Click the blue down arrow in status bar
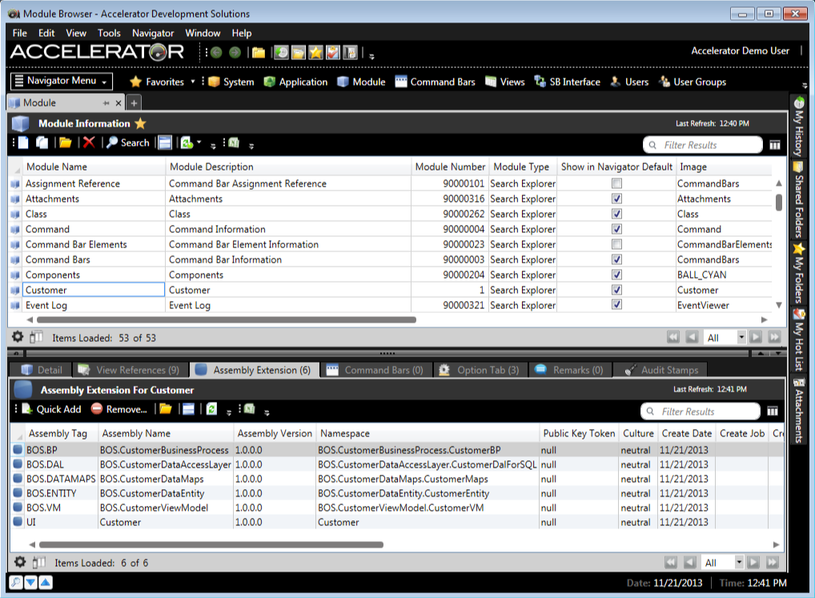The width and height of the screenshot is (815, 598). (x=30, y=583)
